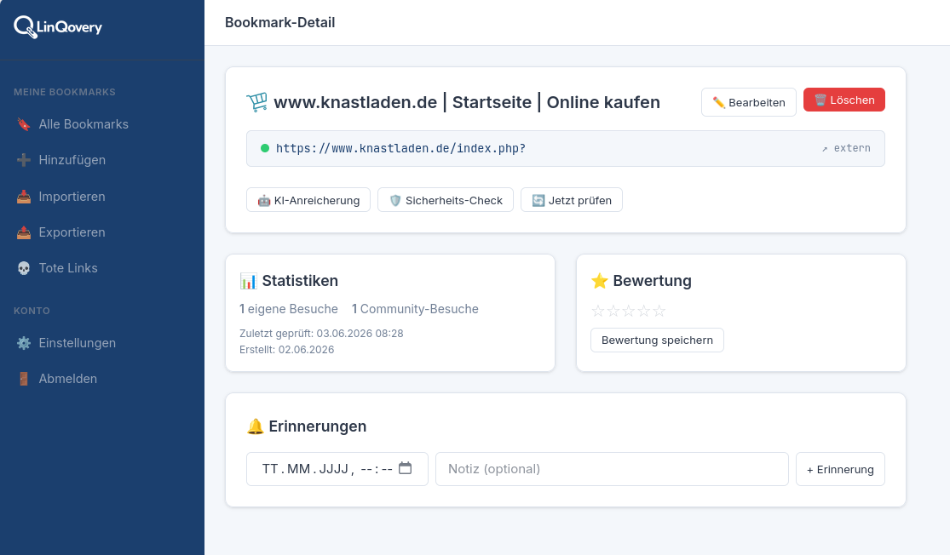Click the skull icon beside Tote Links

pos(24,267)
